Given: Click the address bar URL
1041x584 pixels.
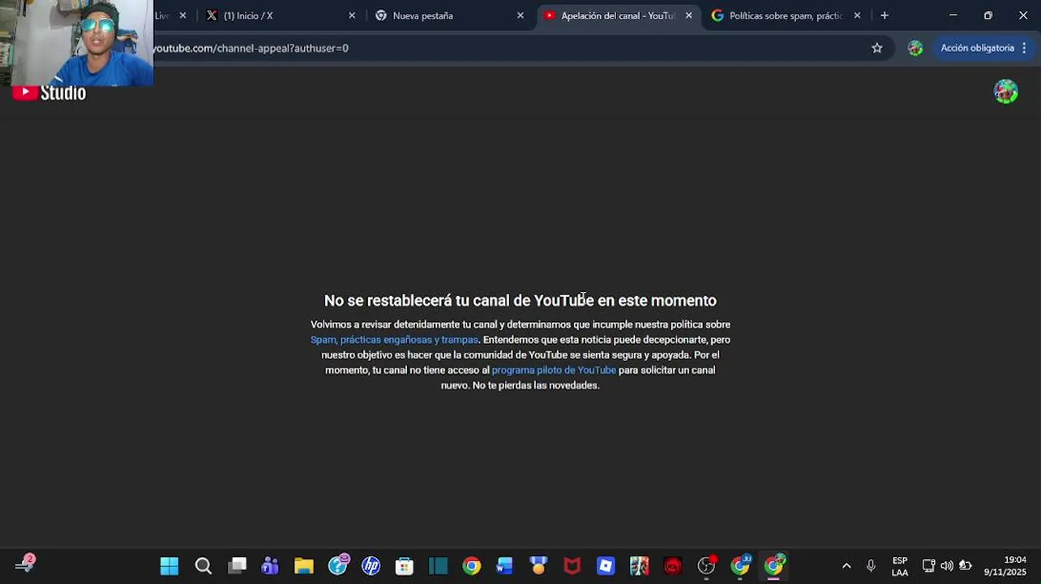Looking at the screenshot, I should pos(251,48).
